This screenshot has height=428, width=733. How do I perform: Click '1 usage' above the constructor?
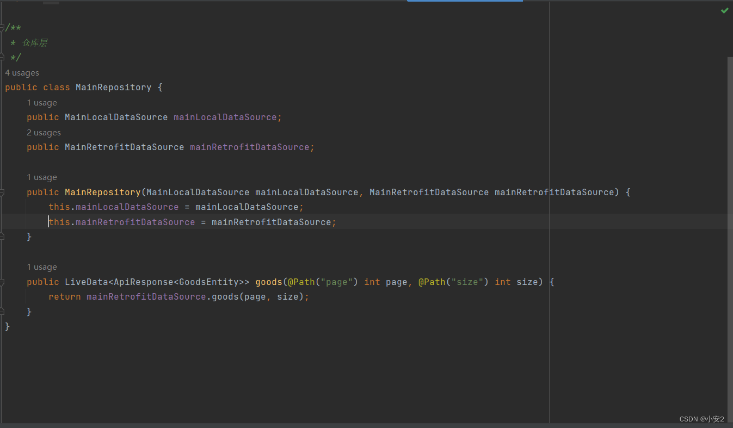[x=42, y=177]
